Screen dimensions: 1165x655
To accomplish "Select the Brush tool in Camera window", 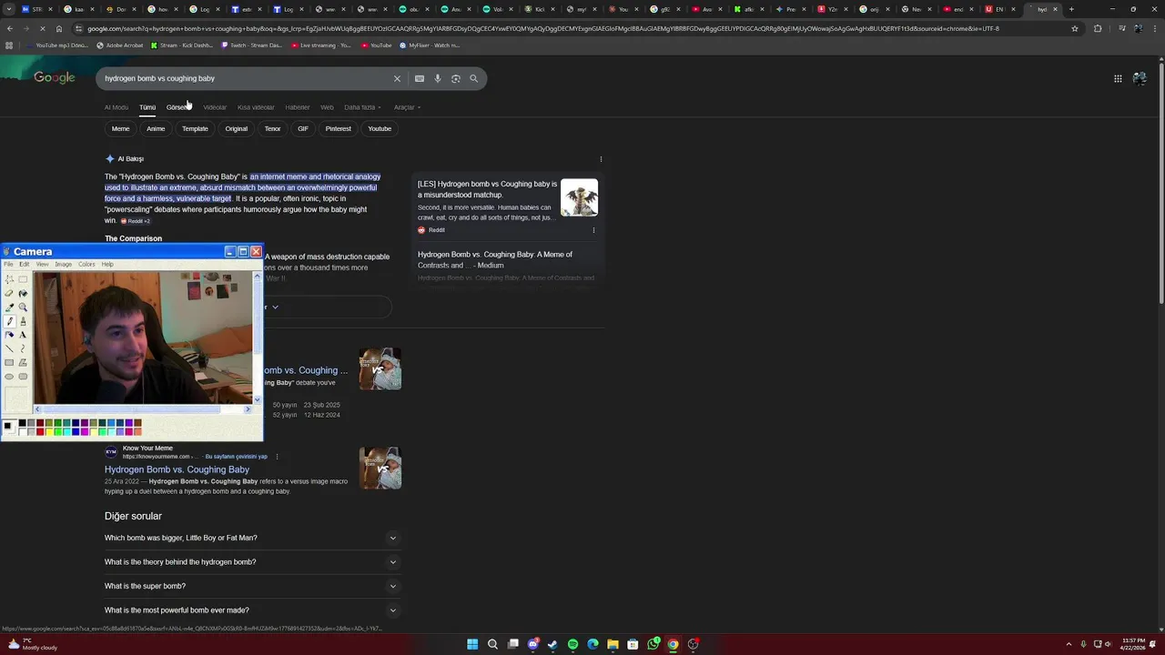I will point(23,321).
